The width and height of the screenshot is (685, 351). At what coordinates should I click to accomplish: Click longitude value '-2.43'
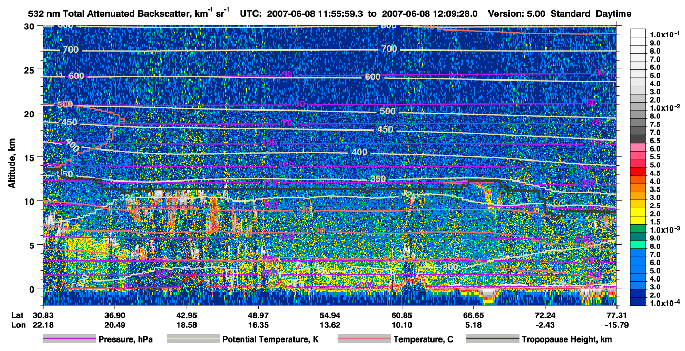click(x=545, y=325)
